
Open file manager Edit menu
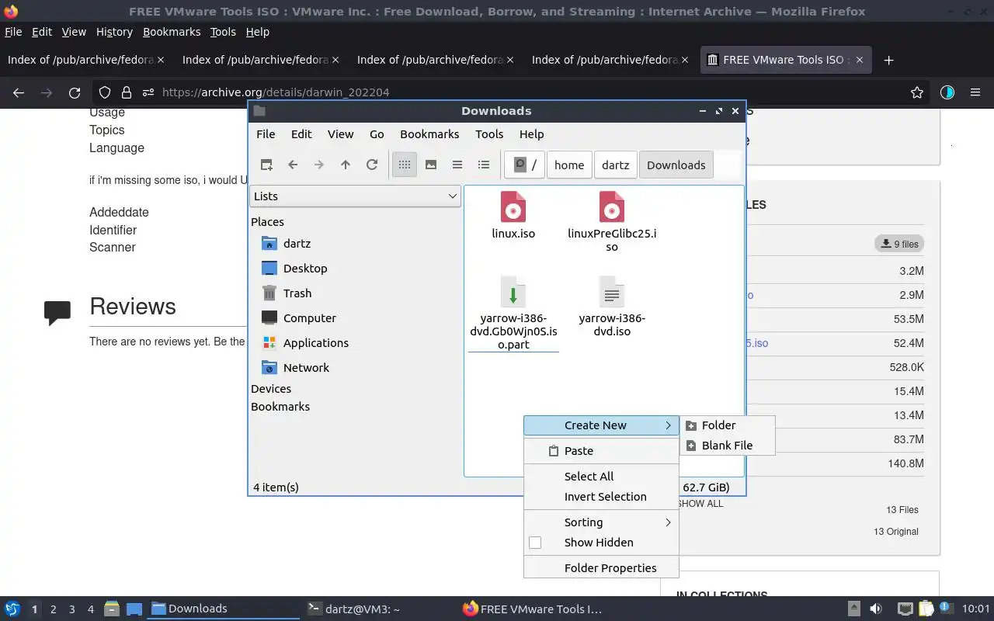point(301,134)
